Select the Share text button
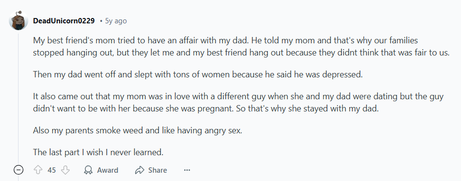The width and height of the screenshot is (461, 181). click(x=158, y=170)
